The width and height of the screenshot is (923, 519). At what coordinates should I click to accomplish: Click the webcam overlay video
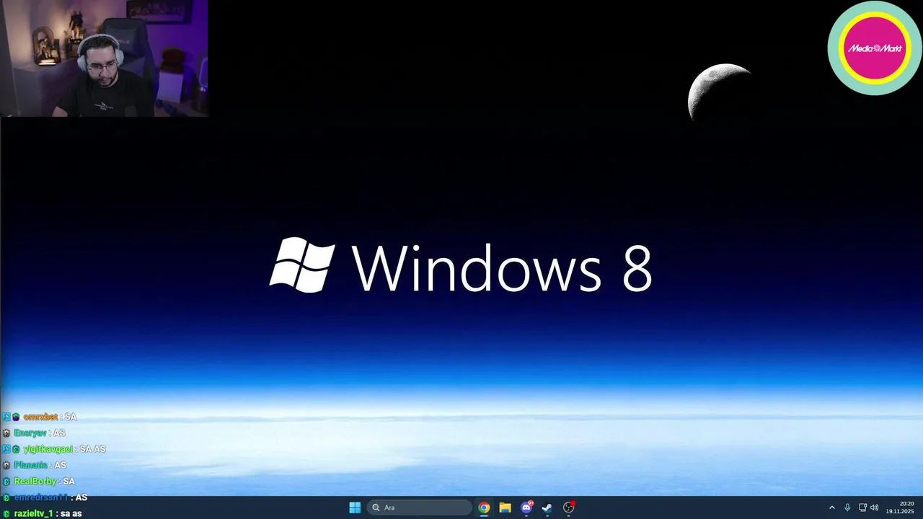click(105, 58)
